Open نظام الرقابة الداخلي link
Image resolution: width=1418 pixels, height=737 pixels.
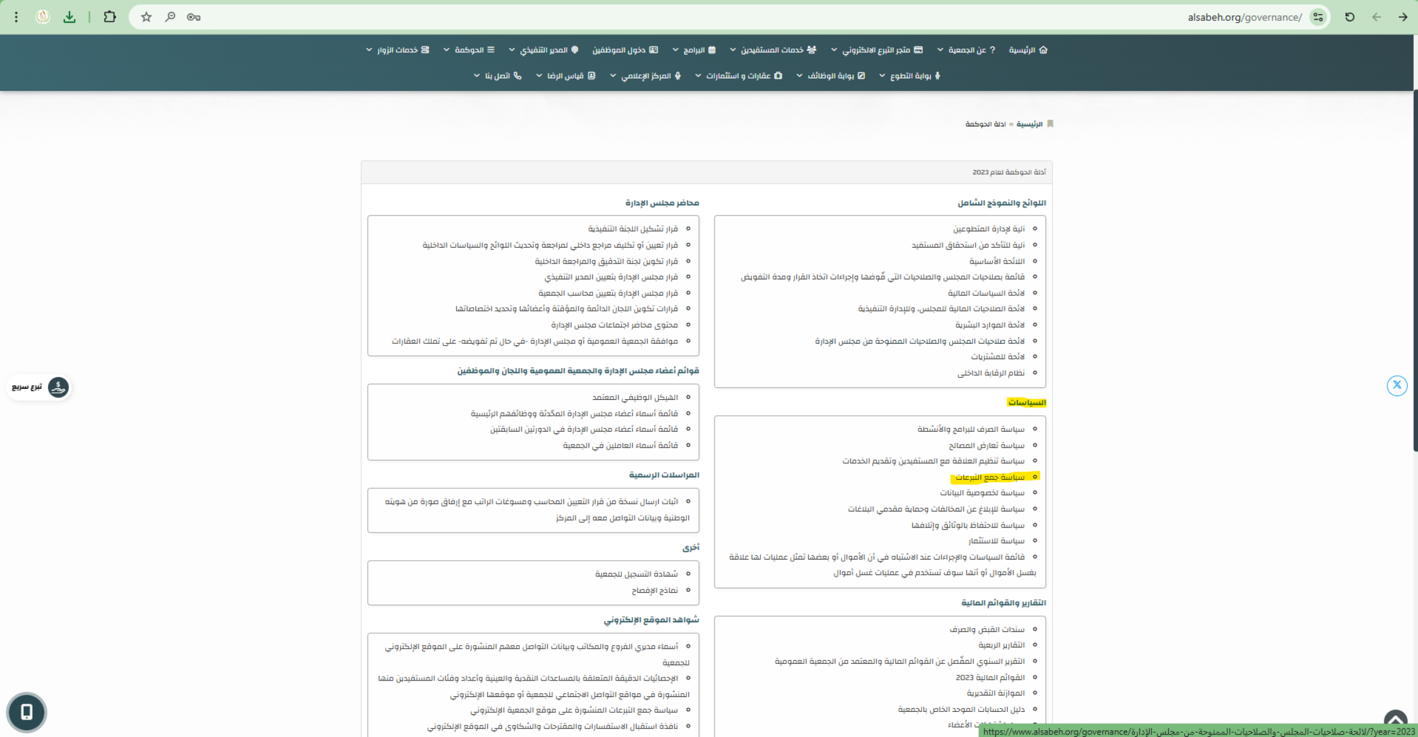(991, 373)
